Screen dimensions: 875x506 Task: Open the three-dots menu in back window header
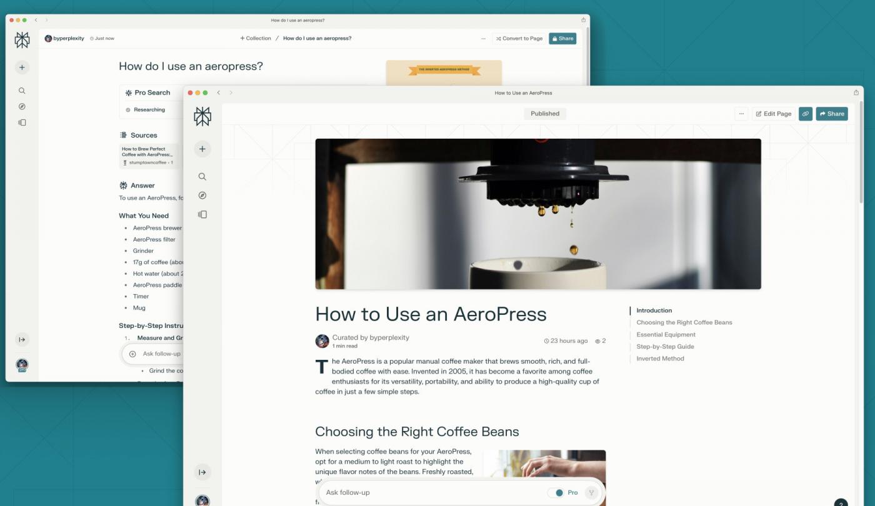(483, 39)
